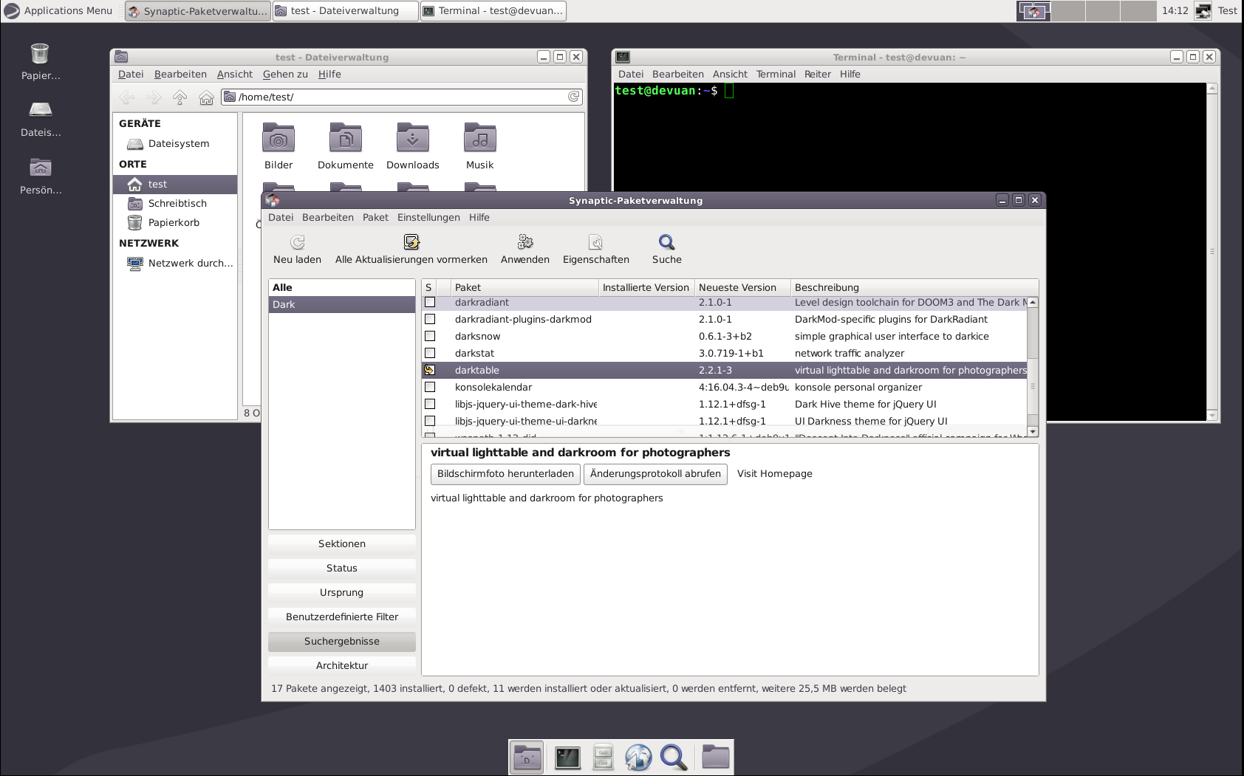Click the Änderungsprotokoll abrufen button
The height and width of the screenshot is (776, 1244).
(655, 474)
